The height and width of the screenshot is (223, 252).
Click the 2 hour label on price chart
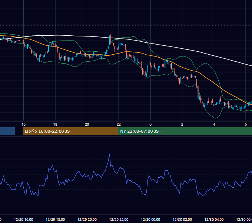(x=182, y=125)
